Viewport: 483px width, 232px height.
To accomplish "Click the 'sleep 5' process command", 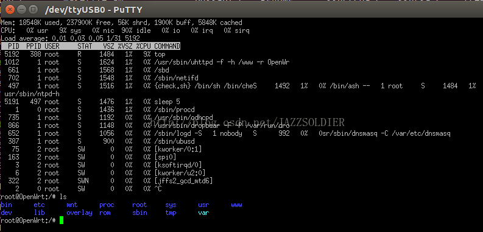I will (x=167, y=102).
